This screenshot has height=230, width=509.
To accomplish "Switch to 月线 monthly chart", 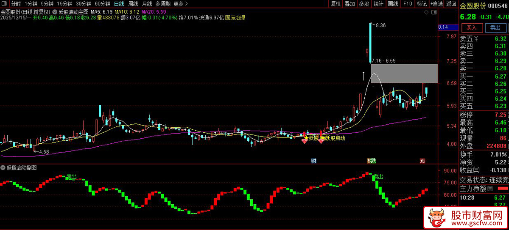I will (x=147, y=4).
